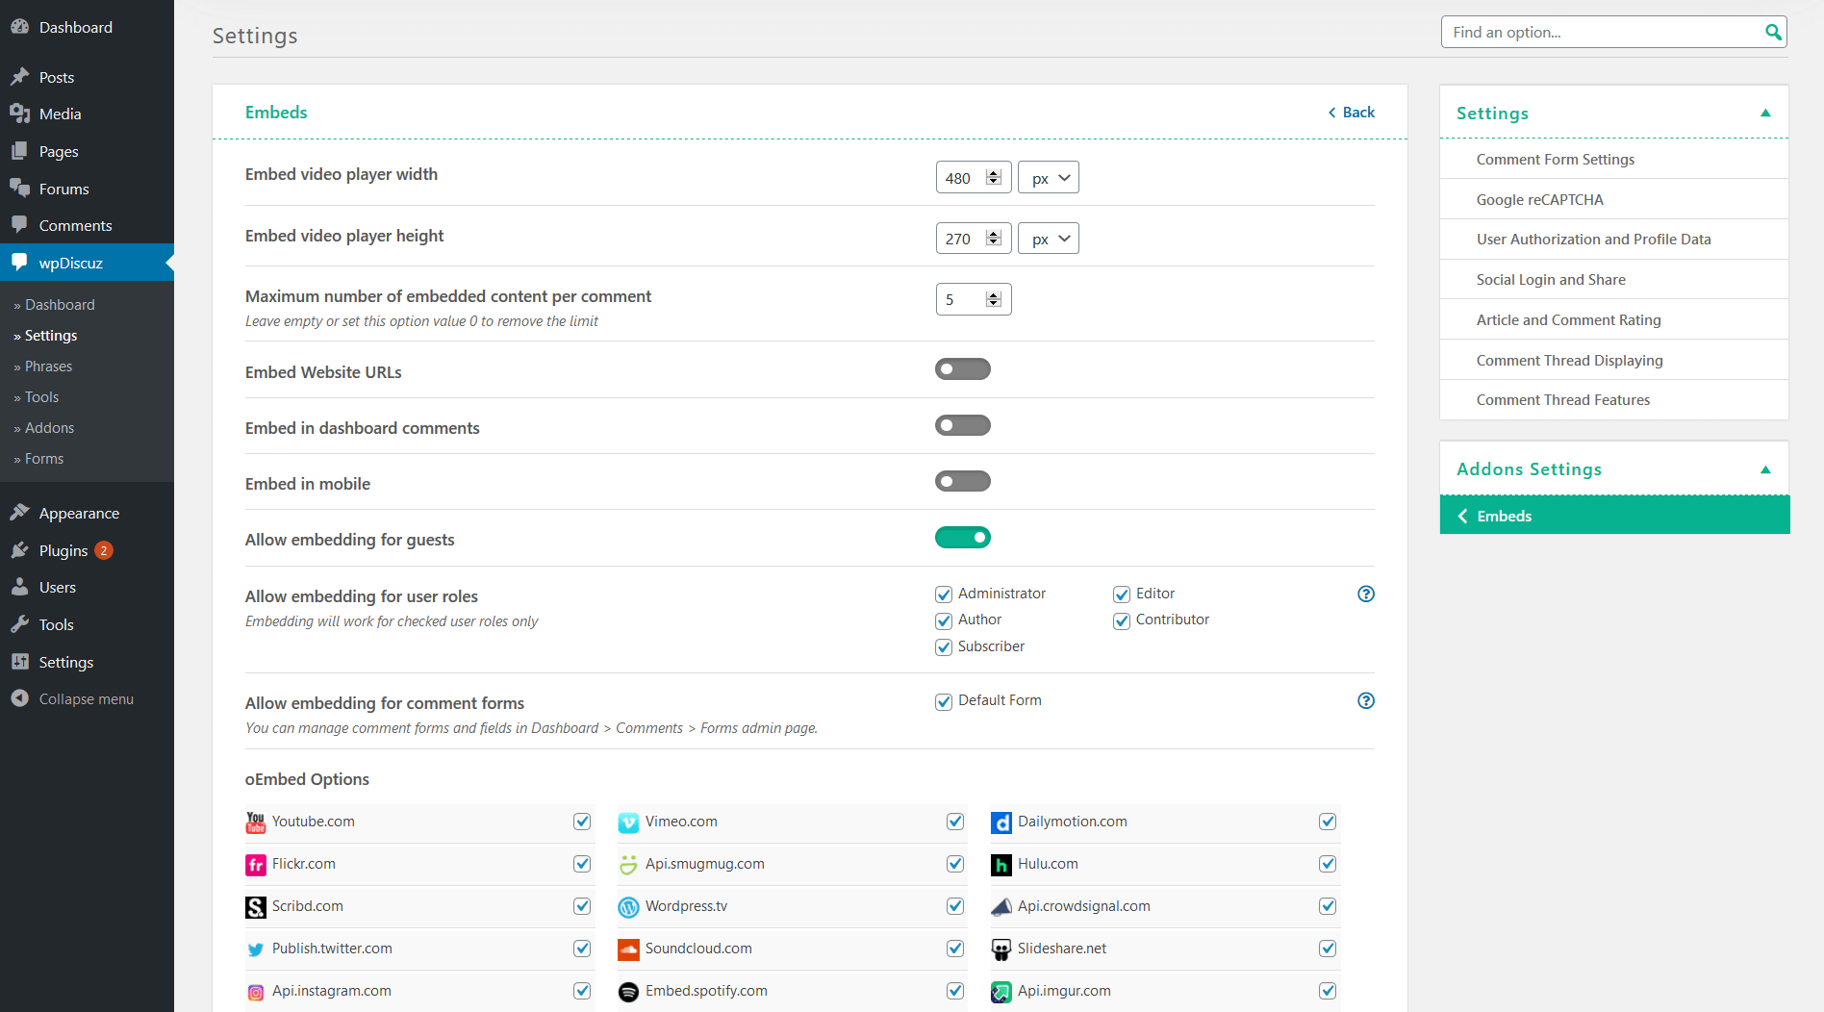The image size is (1824, 1012).
Task: Open the Plugins admin menu
Action: tap(63, 550)
